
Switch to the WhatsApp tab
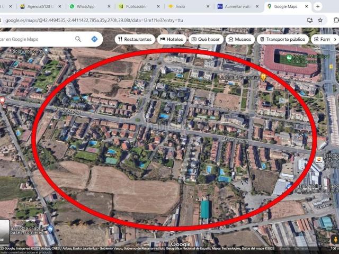pyautogui.click(x=85, y=7)
